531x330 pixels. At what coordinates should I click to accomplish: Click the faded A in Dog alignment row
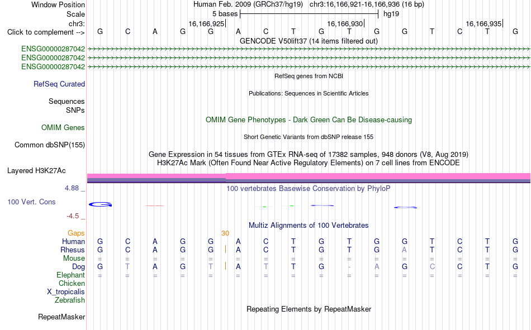pyautogui.click(x=377, y=267)
